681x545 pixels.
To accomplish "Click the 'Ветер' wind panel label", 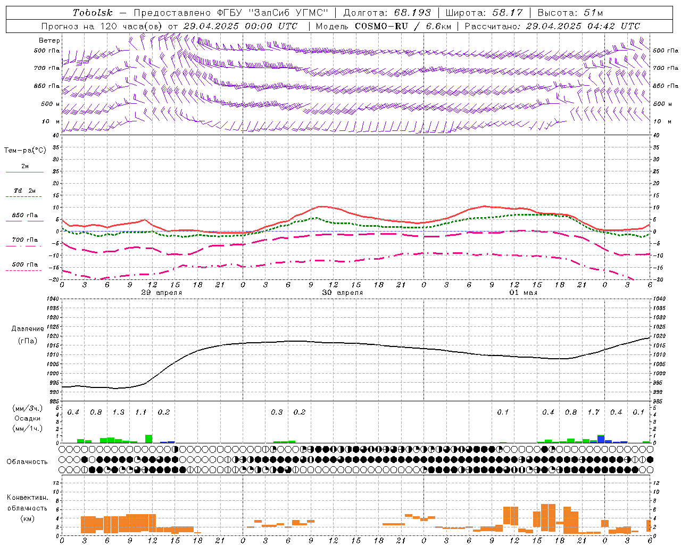I will tap(49, 40).
